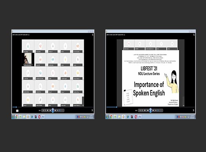206x152 pixels.
Task: Enter full screen in the left player
Action: (x=92, y=110)
